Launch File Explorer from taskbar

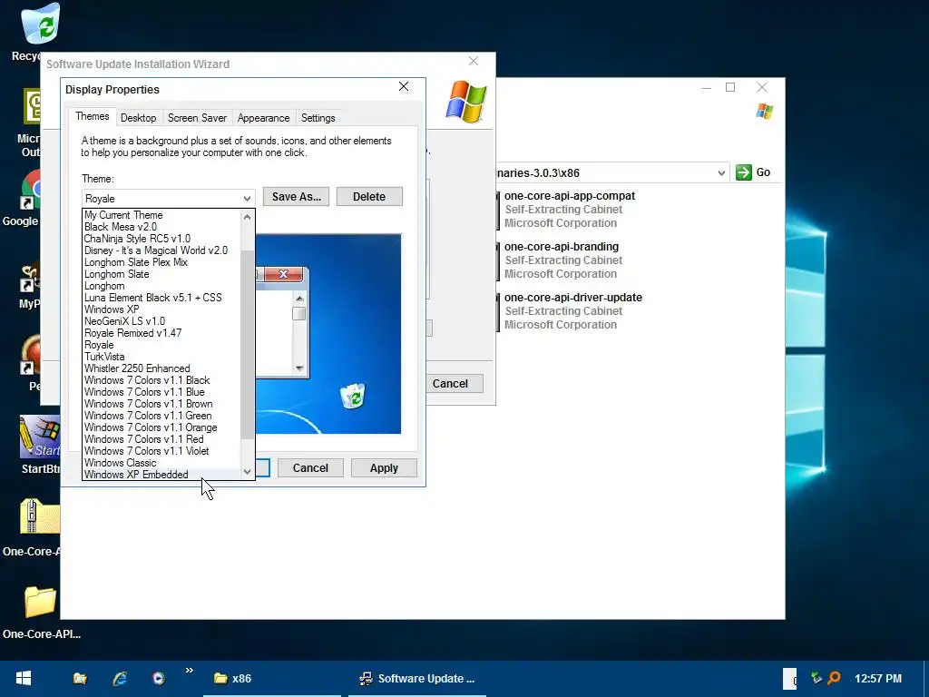tap(80, 678)
